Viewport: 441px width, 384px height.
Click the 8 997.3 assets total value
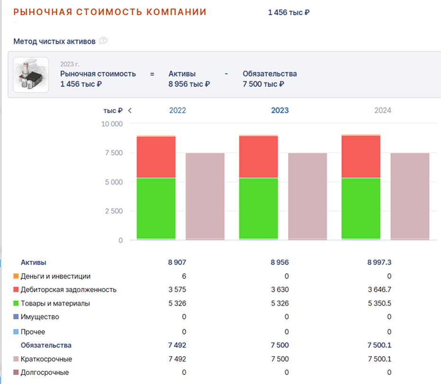click(379, 263)
